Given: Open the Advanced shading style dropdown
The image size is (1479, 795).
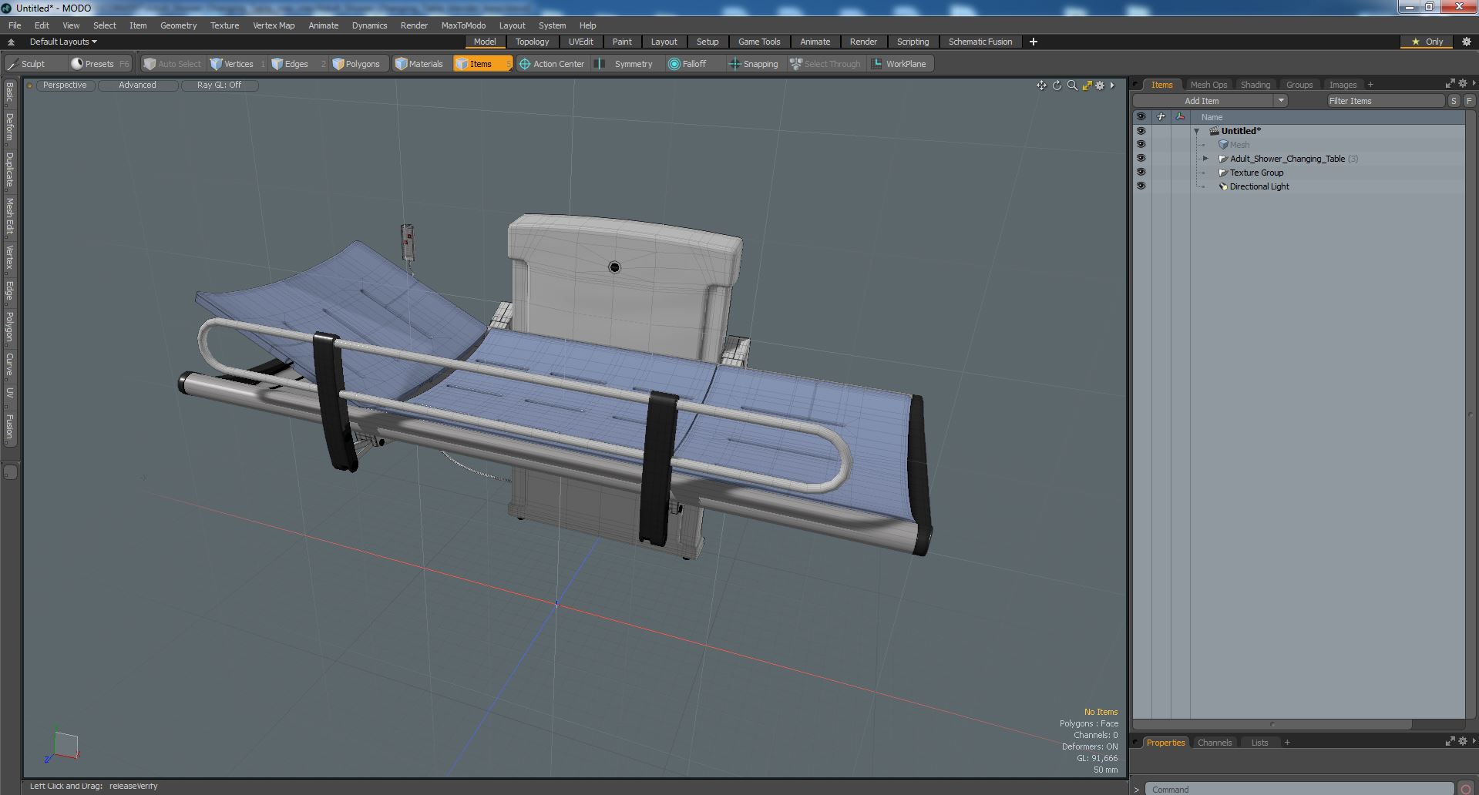Looking at the screenshot, I should [x=137, y=86].
